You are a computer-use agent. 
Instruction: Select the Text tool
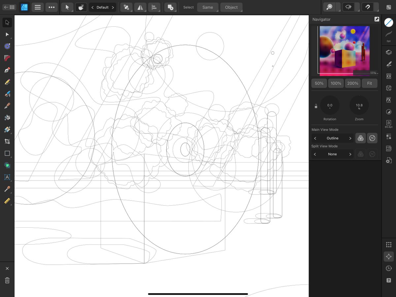(7, 177)
